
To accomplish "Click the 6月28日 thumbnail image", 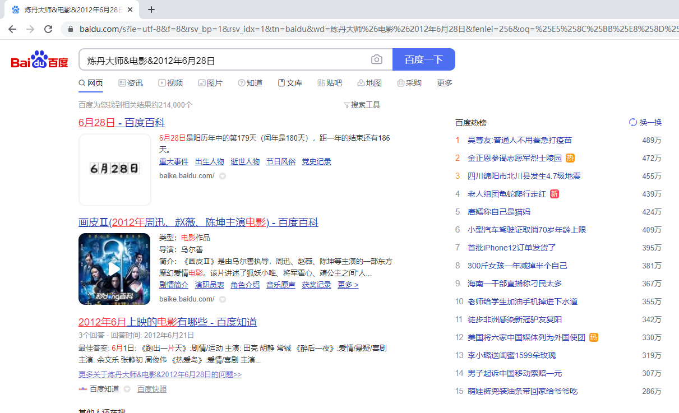I will pyautogui.click(x=115, y=169).
